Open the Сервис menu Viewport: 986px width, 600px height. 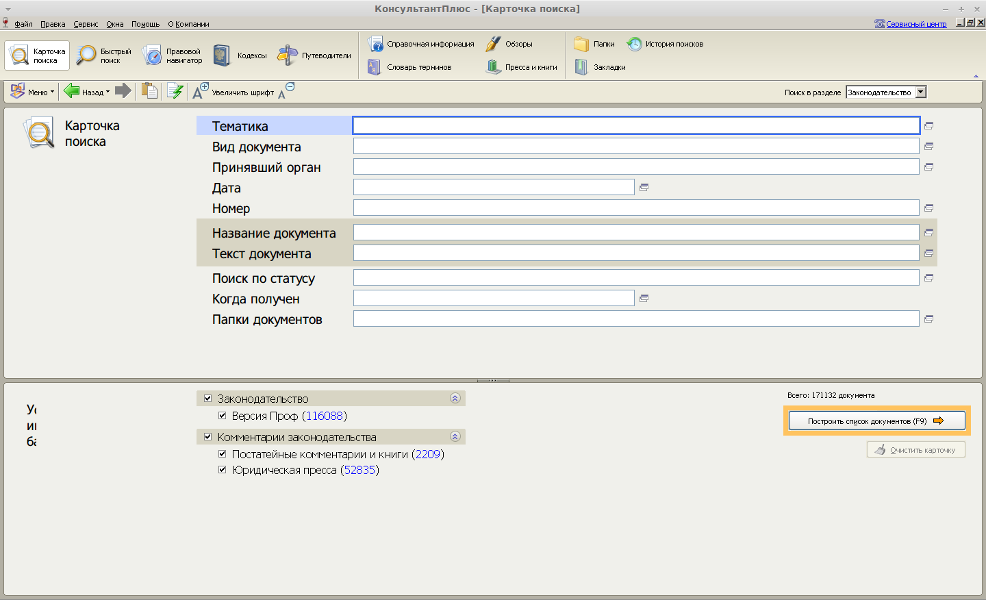(x=86, y=24)
